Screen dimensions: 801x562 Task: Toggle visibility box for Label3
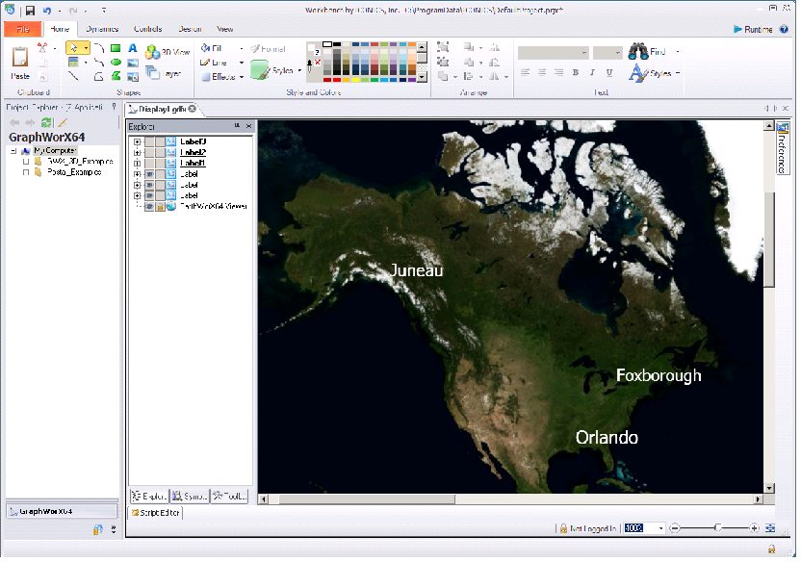(149, 141)
